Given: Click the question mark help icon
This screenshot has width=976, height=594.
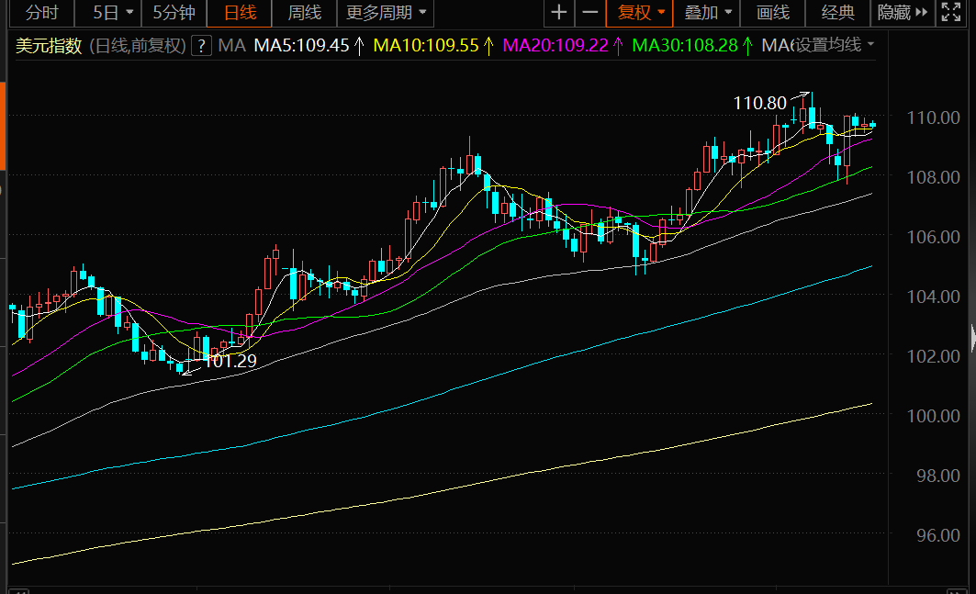Looking at the screenshot, I should coord(202,46).
